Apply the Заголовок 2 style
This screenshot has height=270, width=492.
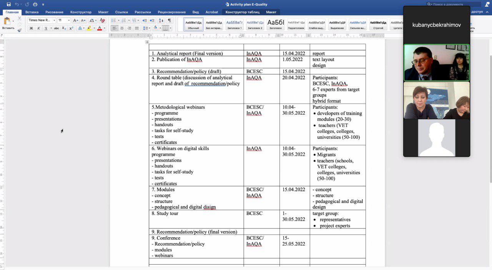(x=255, y=24)
